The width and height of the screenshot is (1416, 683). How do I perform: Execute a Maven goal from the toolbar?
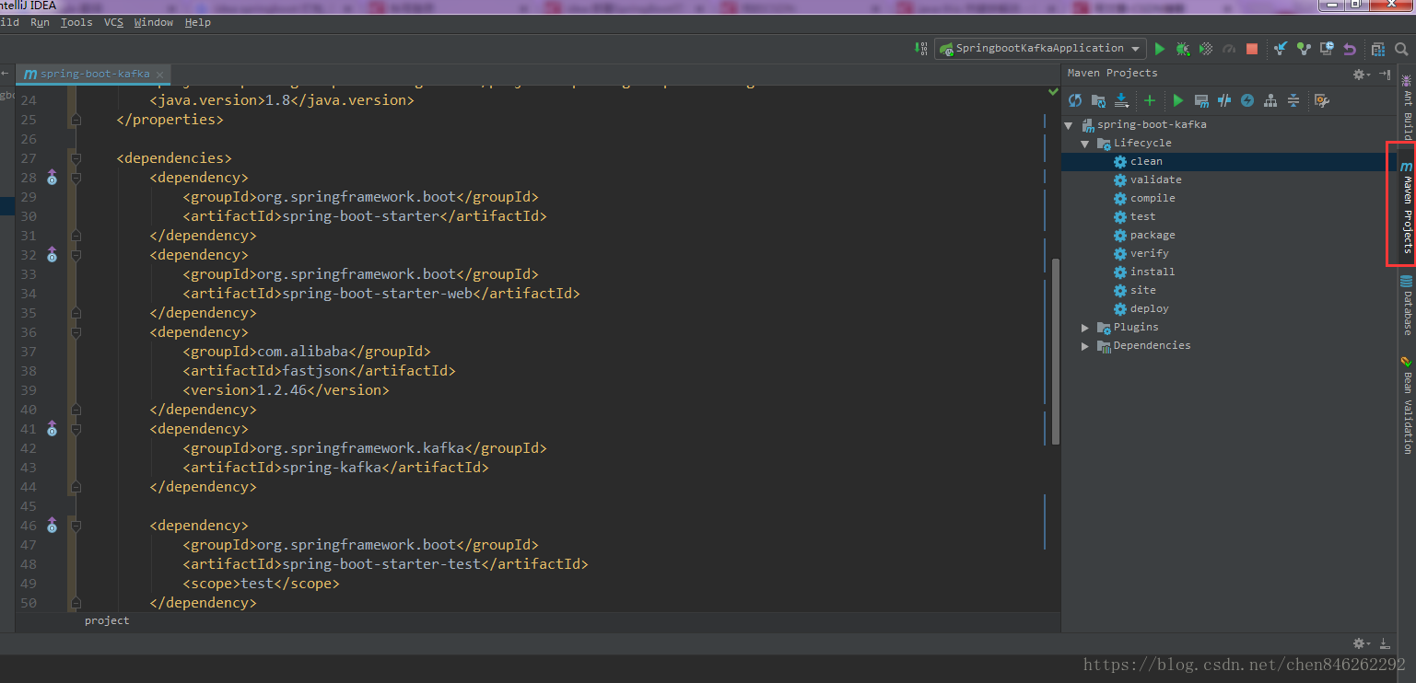[x=1201, y=100]
